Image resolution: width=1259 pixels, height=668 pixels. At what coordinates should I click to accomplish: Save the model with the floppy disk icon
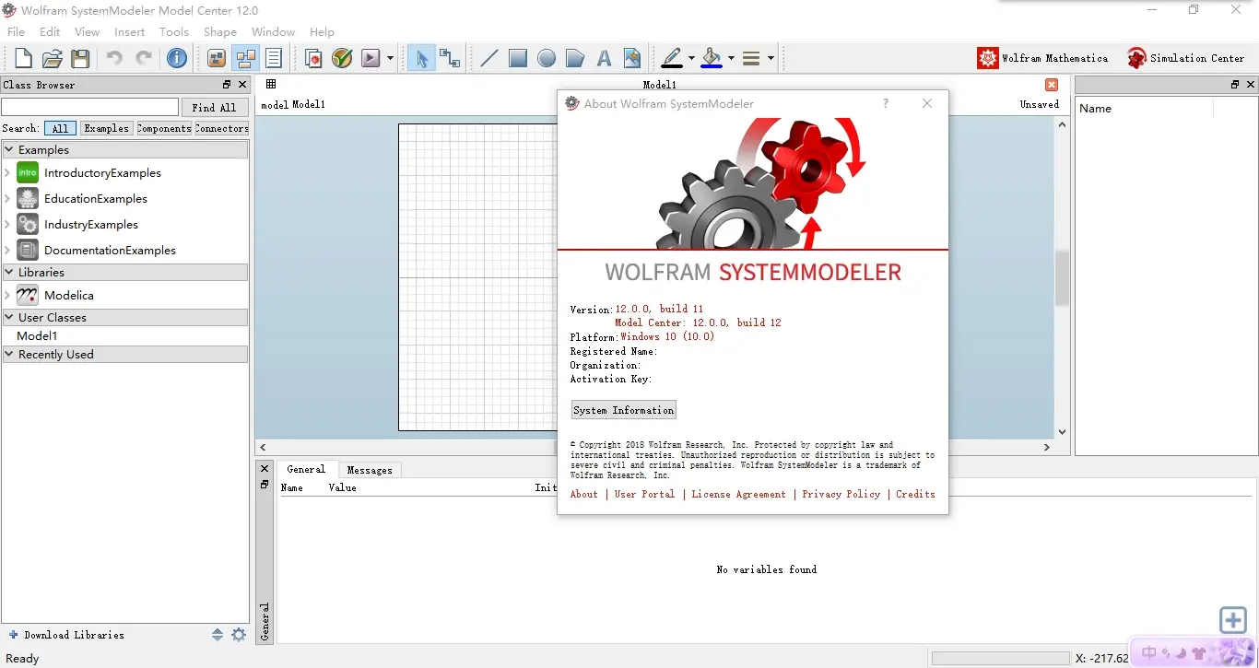(80, 59)
